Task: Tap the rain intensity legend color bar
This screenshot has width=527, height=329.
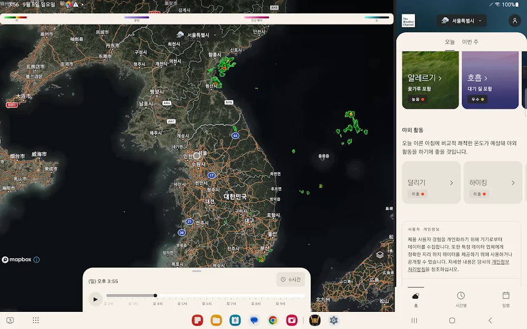Action: [16, 17]
